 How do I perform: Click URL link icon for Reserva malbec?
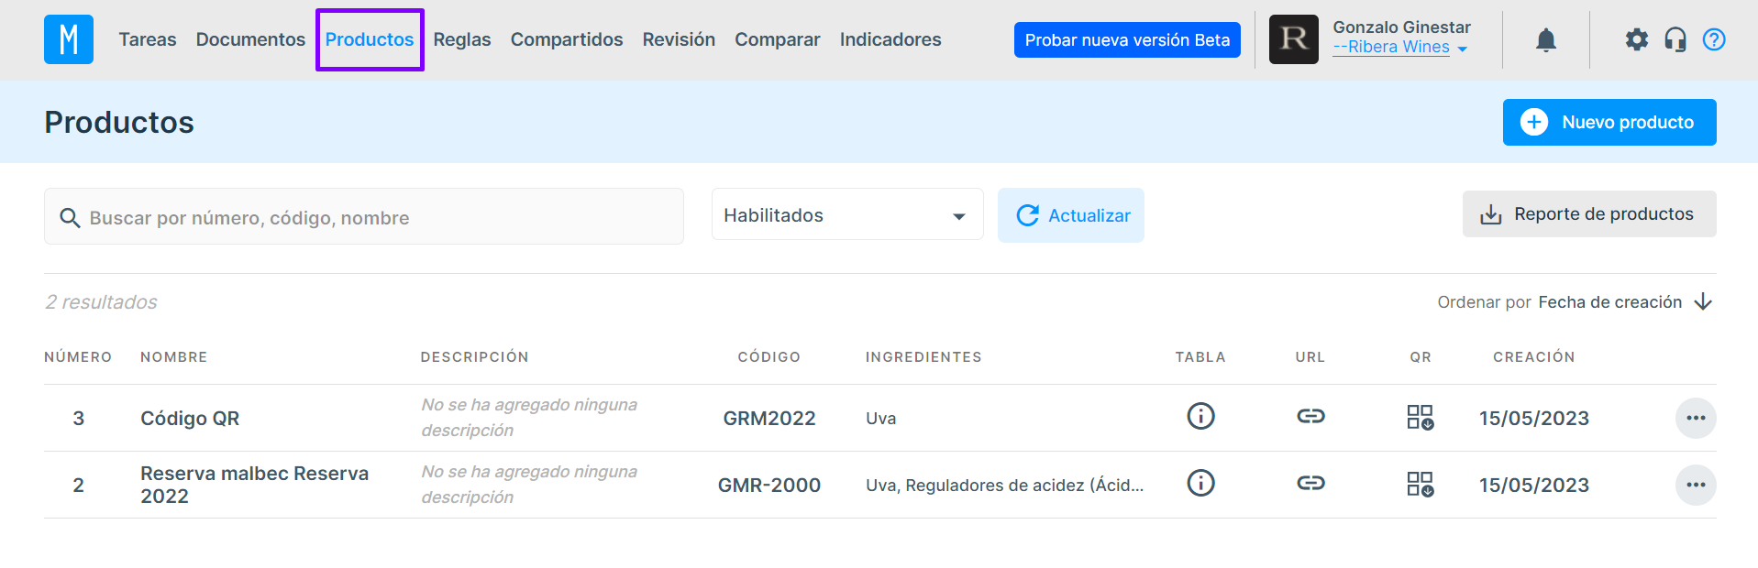[1310, 484]
